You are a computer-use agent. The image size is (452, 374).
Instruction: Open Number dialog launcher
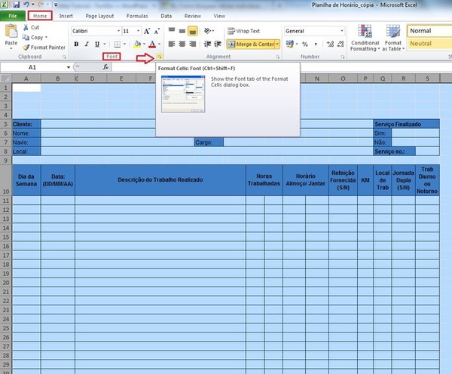pos(343,57)
